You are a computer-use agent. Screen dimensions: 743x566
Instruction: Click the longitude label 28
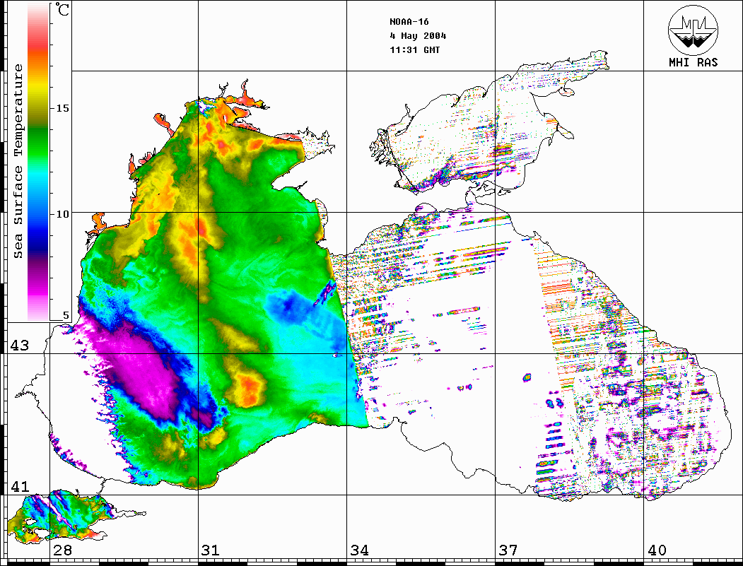(62, 550)
